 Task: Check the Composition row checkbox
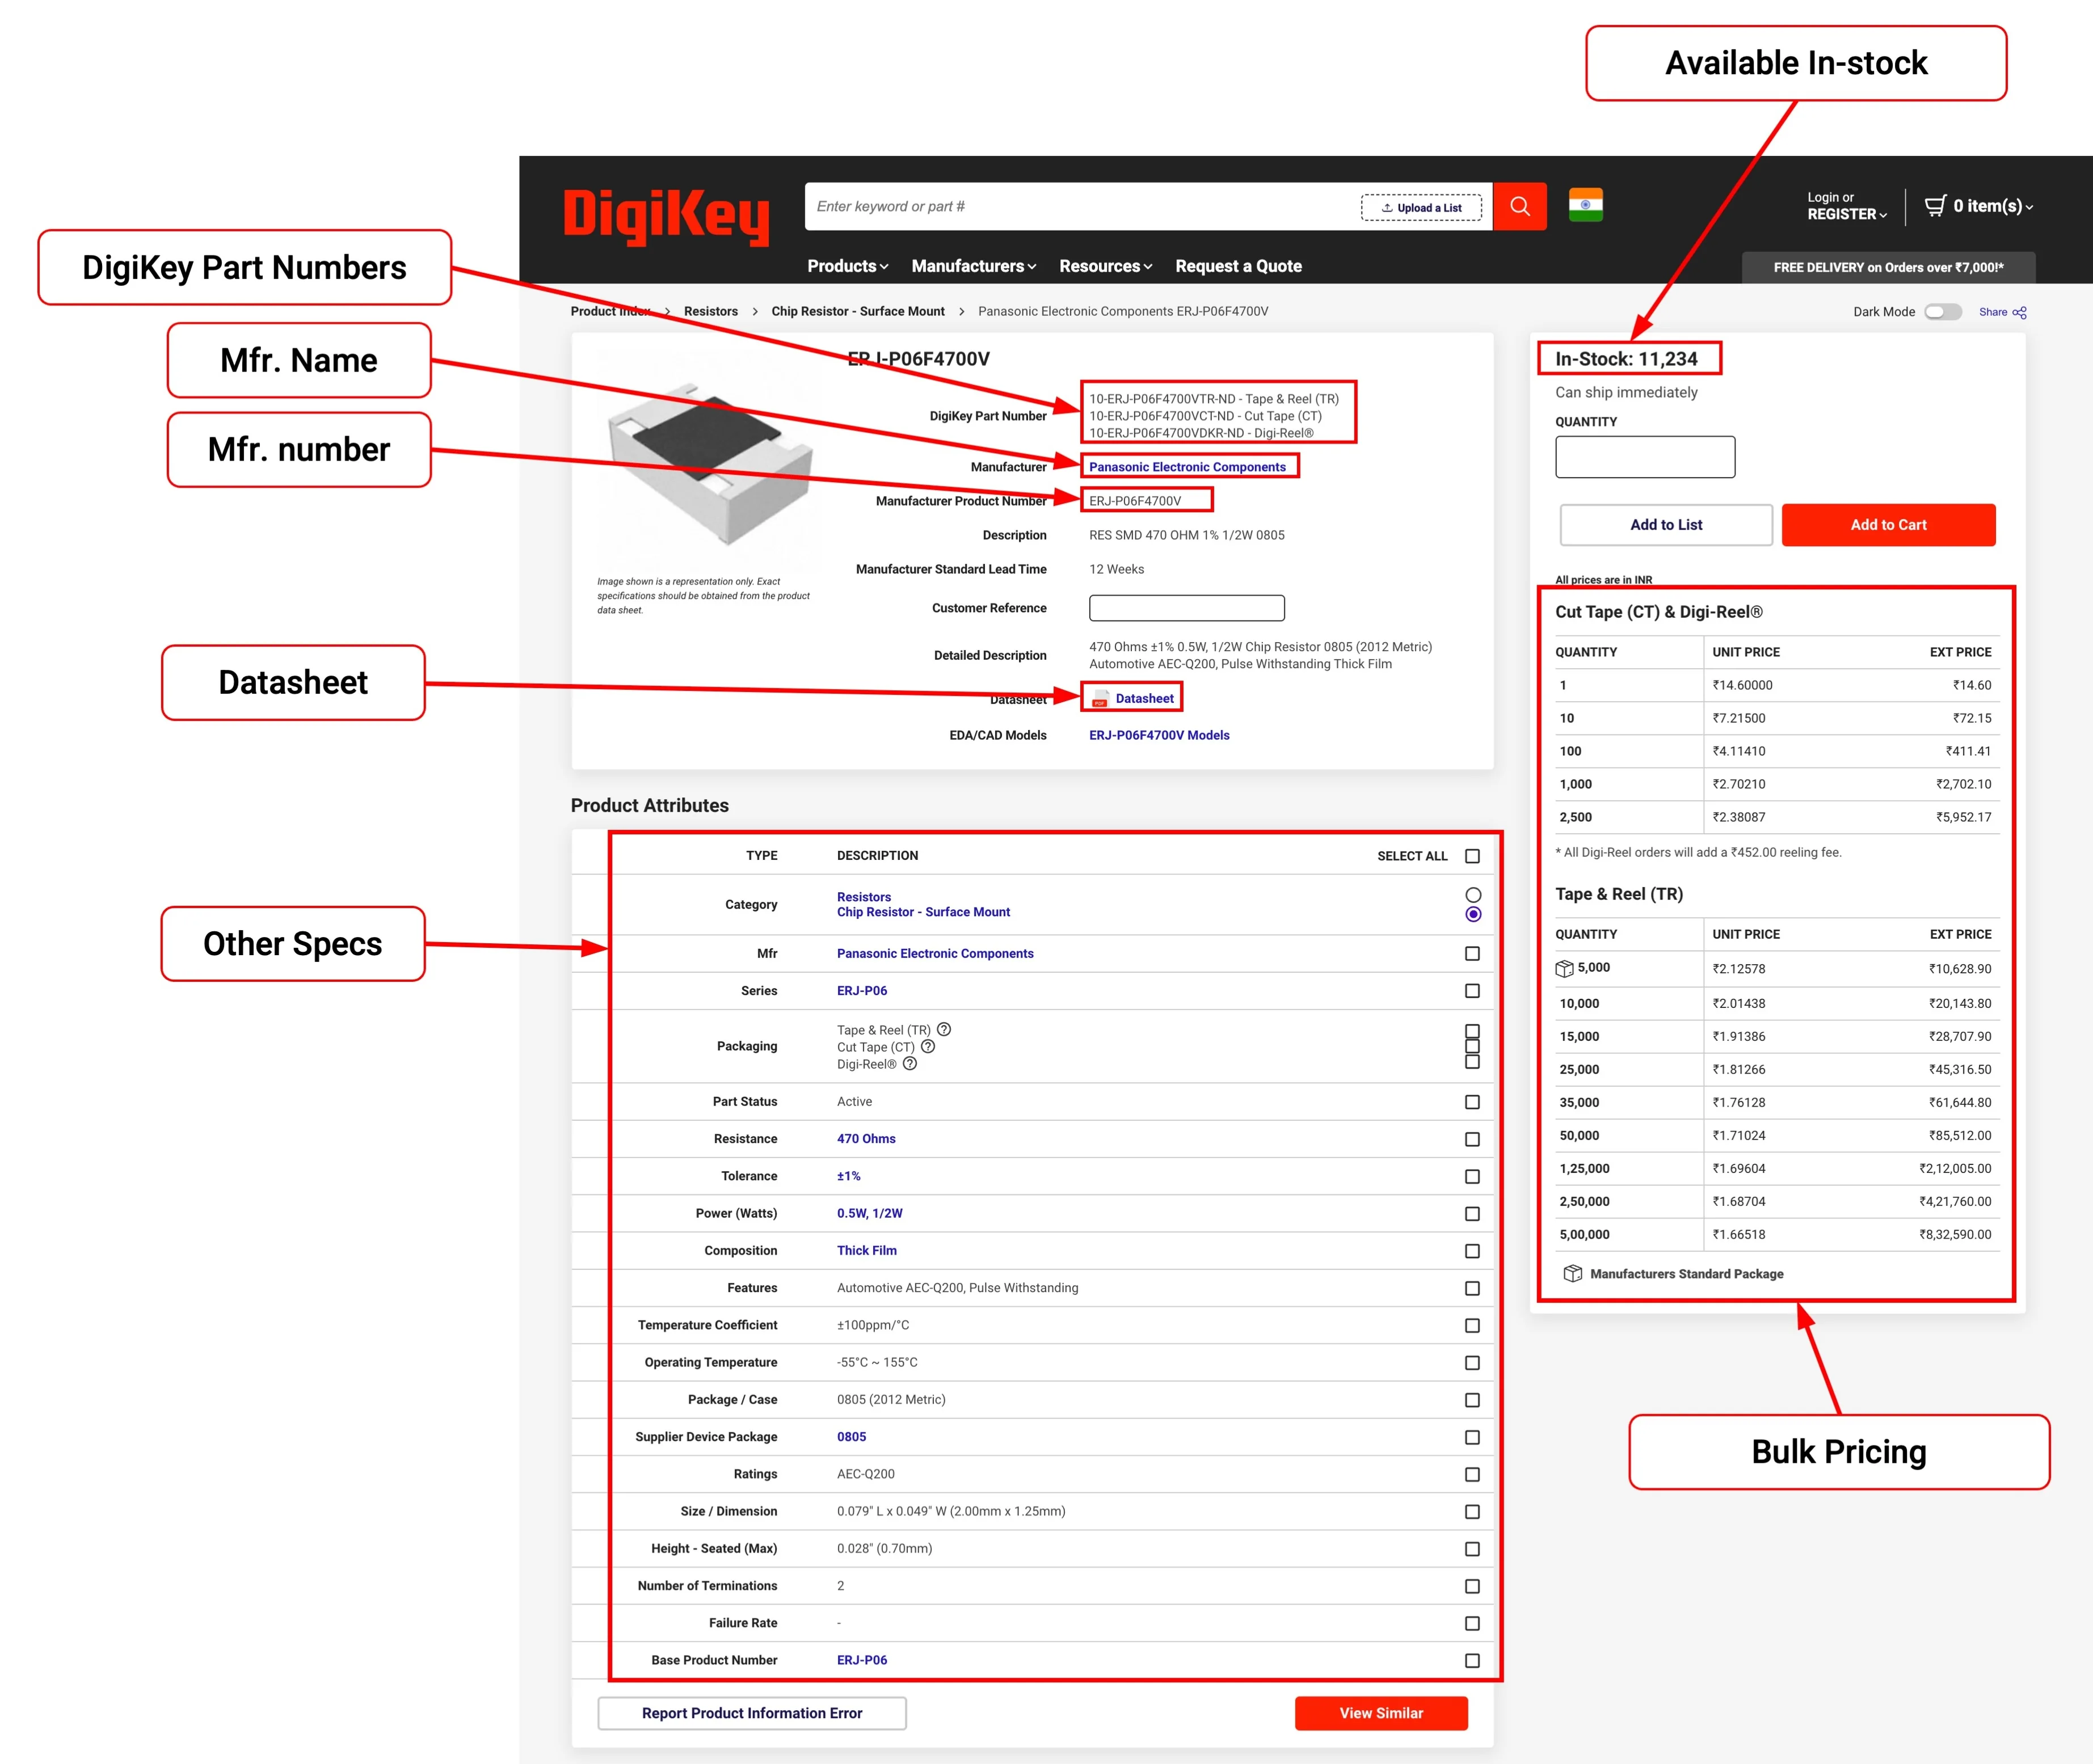click(x=1472, y=1251)
